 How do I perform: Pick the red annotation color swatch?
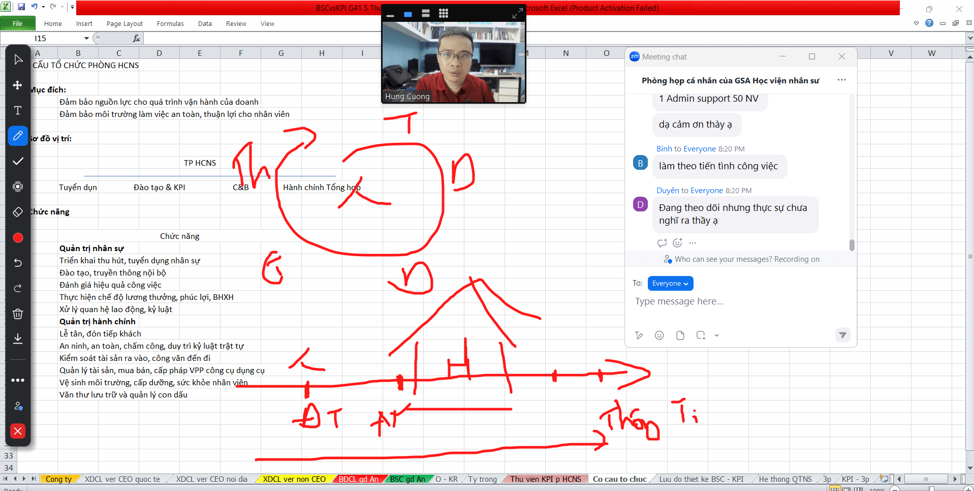[x=18, y=238]
